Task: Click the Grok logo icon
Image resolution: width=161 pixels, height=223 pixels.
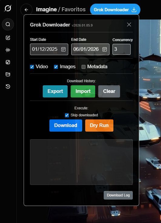Action: coord(8,8)
